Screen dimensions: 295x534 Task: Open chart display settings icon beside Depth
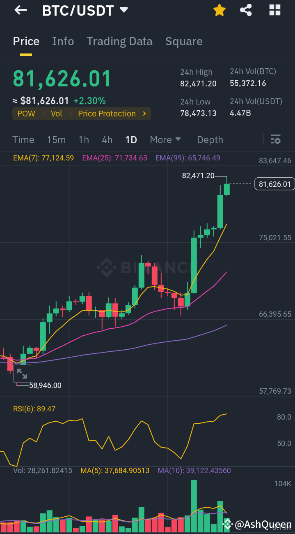click(275, 140)
